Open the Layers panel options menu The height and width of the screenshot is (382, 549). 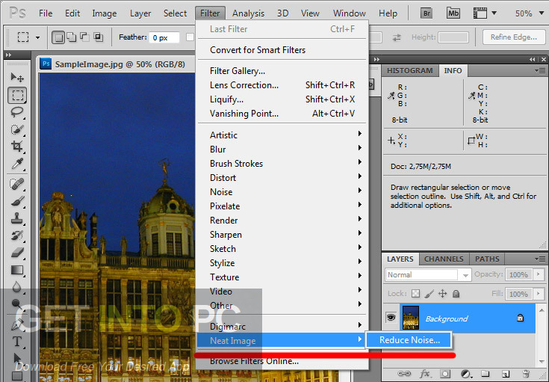tap(539, 259)
